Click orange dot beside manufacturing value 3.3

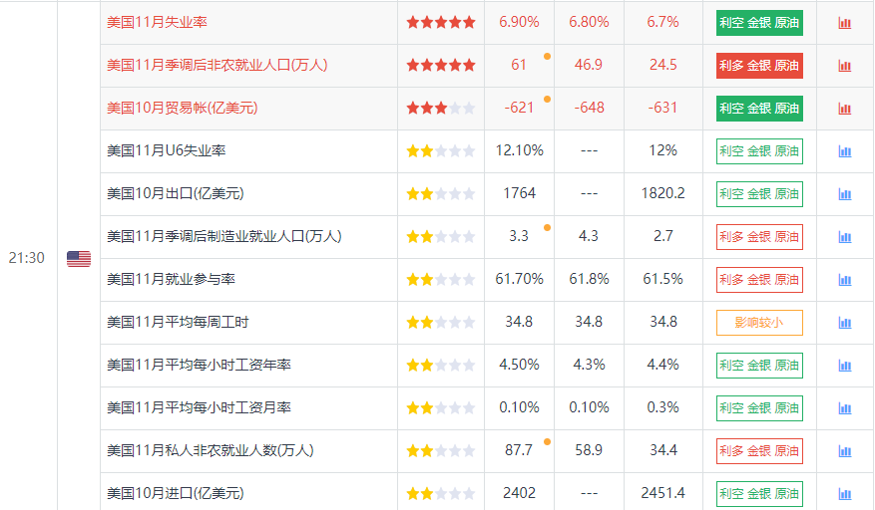coord(547,227)
